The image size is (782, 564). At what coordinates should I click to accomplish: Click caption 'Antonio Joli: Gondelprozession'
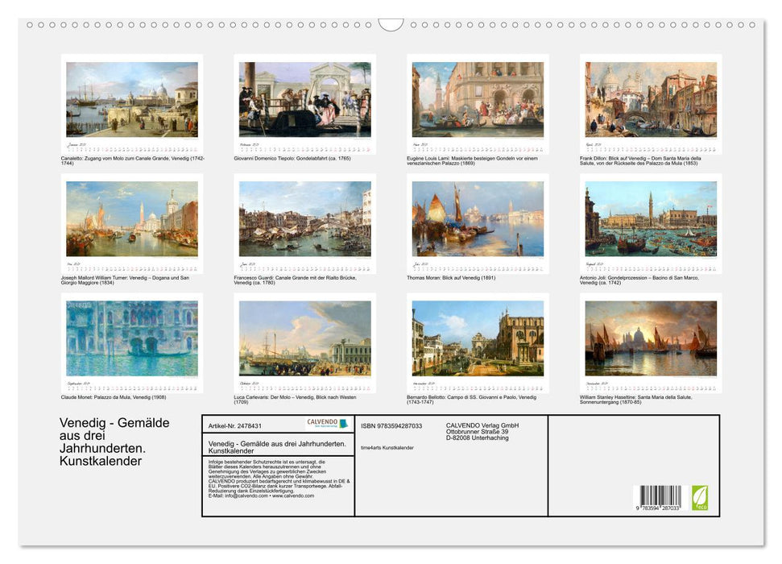click(639, 280)
